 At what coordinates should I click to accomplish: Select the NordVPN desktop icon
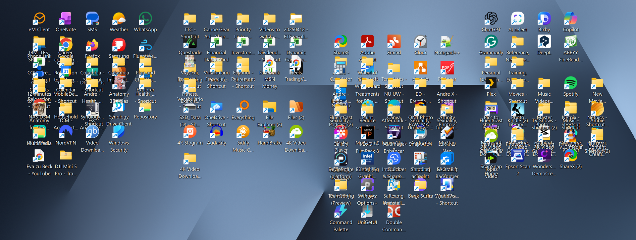pyautogui.click(x=66, y=133)
